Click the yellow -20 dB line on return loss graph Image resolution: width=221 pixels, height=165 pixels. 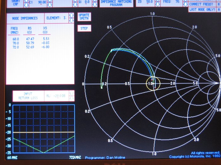[x=44, y=132]
